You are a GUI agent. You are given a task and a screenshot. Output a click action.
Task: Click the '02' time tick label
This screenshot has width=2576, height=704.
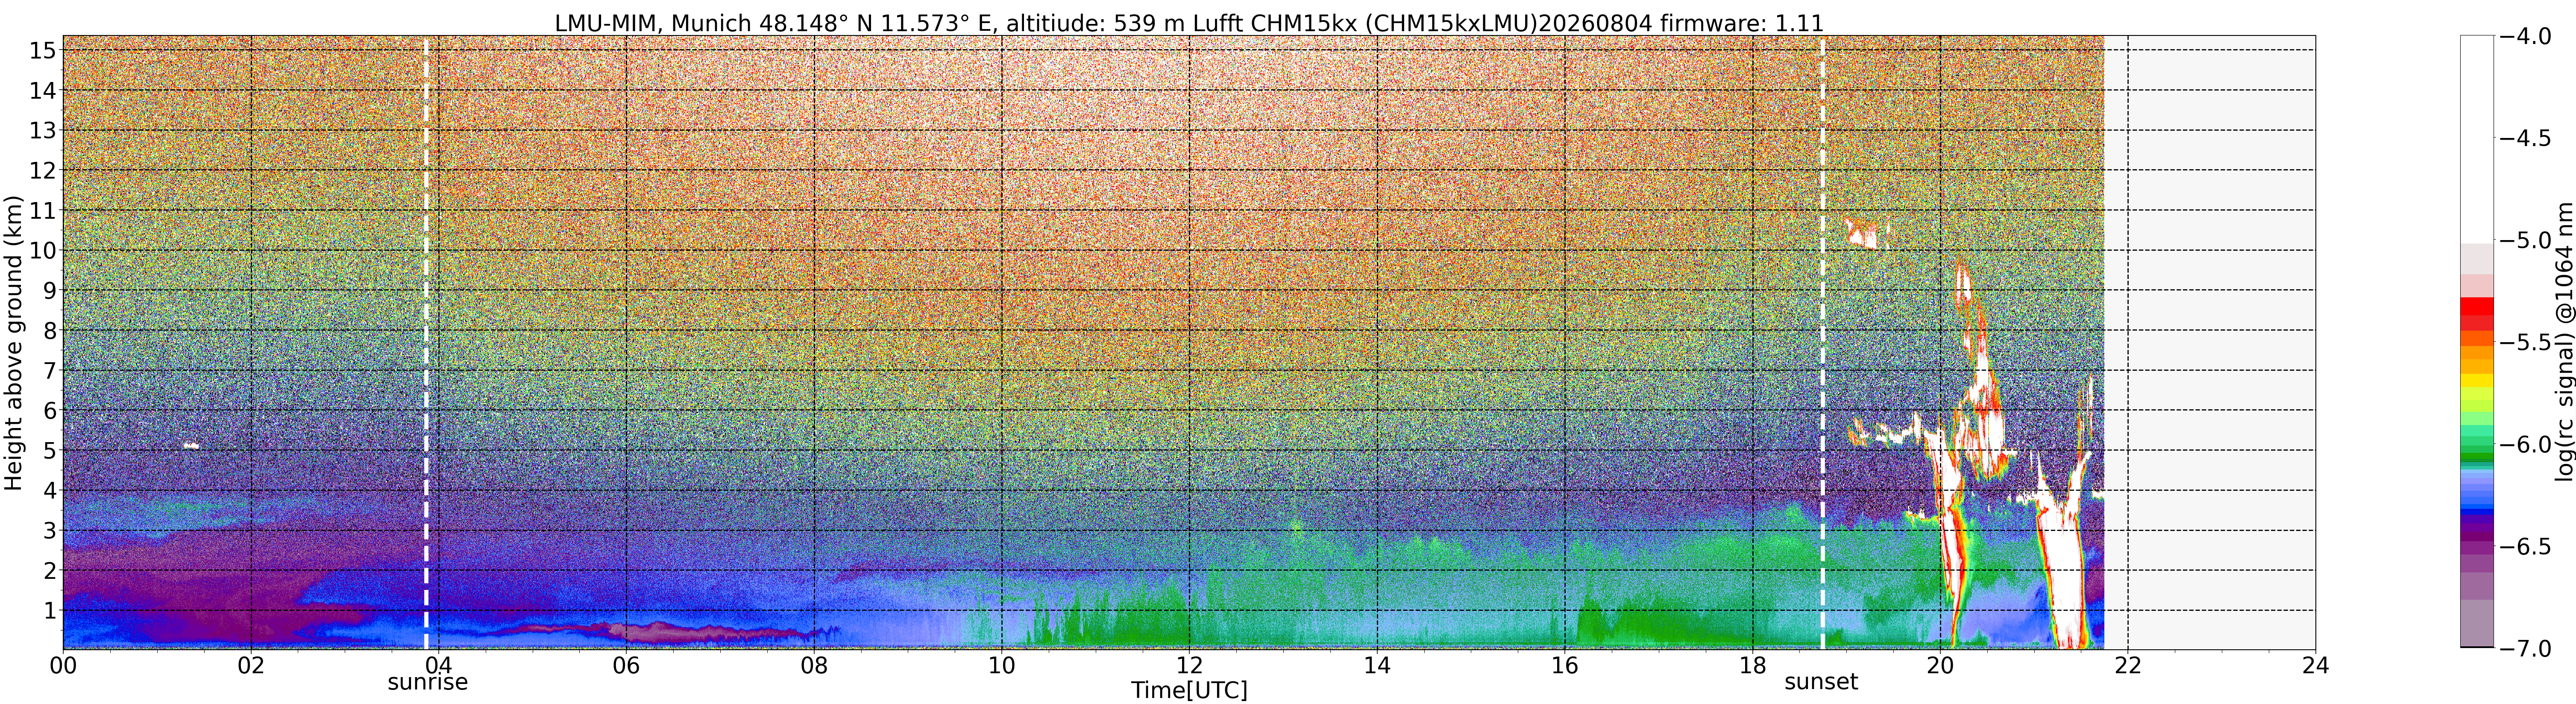point(251,666)
